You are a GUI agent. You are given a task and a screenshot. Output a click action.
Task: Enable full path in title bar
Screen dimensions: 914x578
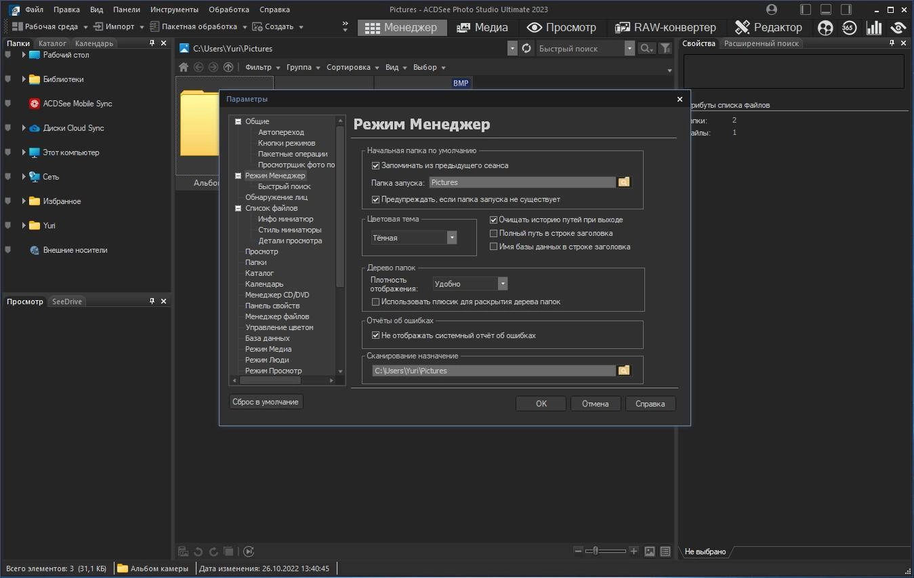point(493,233)
